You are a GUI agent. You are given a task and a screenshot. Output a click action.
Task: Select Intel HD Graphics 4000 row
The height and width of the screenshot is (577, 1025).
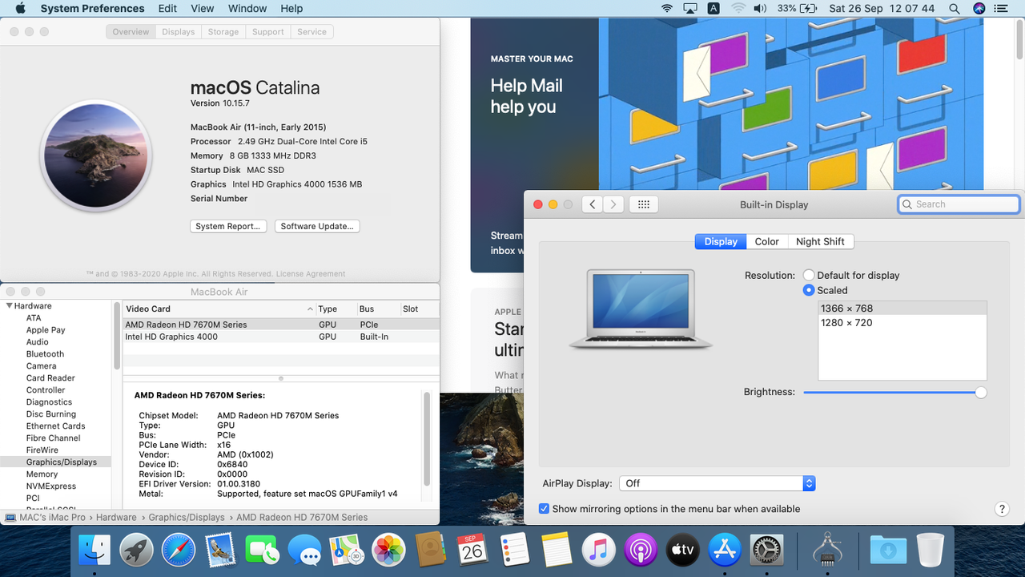pos(280,337)
